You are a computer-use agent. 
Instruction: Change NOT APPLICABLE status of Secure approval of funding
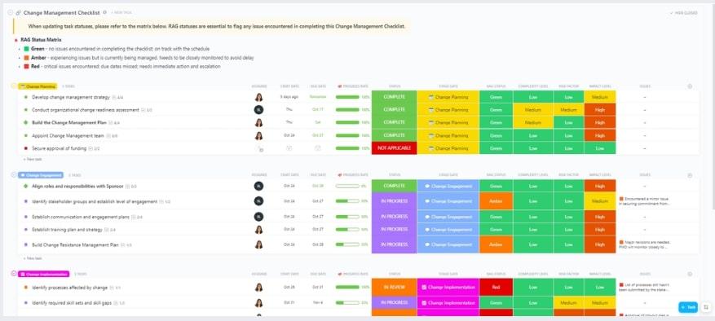coord(394,148)
